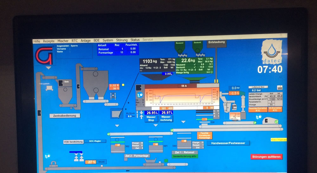317x173 pixels.
Task: Click the double valve icon under the blue bar
Action: point(79,157)
